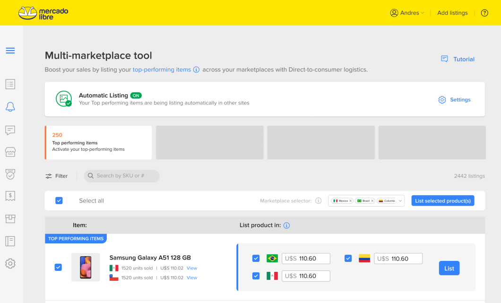Click the Search by SKU field
501x303 pixels.
click(122, 176)
